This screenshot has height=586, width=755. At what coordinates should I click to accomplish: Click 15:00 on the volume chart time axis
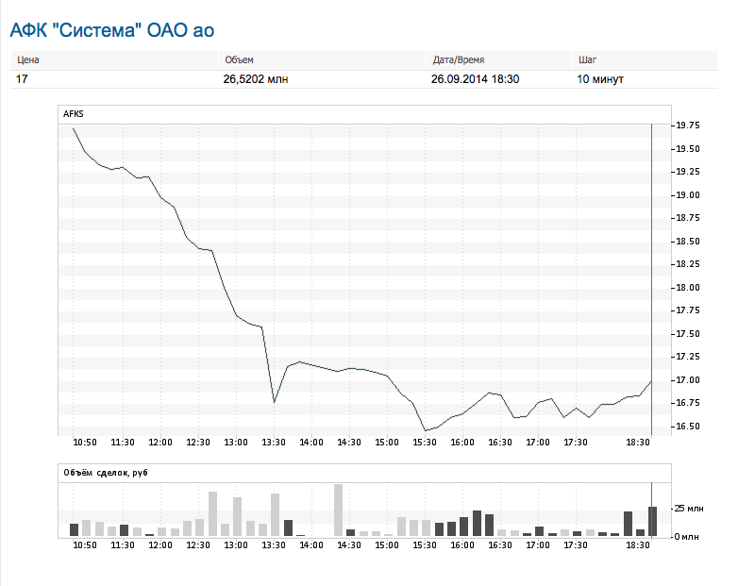coord(387,545)
